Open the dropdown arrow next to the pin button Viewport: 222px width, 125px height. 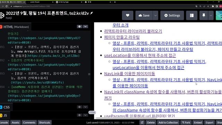(211, 15)
